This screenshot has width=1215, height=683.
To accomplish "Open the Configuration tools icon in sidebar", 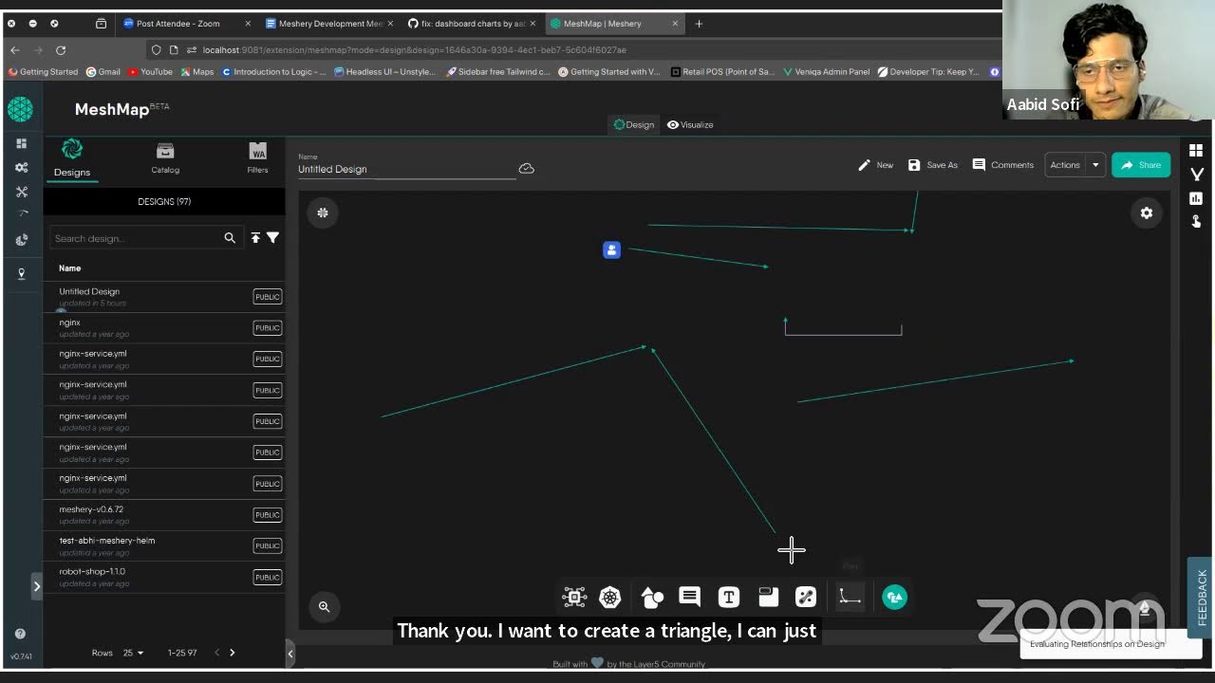I will pos(21,192).
